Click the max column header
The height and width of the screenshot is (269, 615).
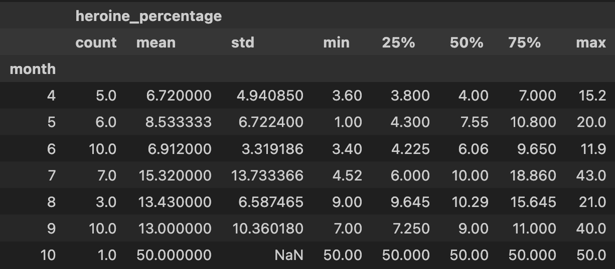(x=591, y=42)
